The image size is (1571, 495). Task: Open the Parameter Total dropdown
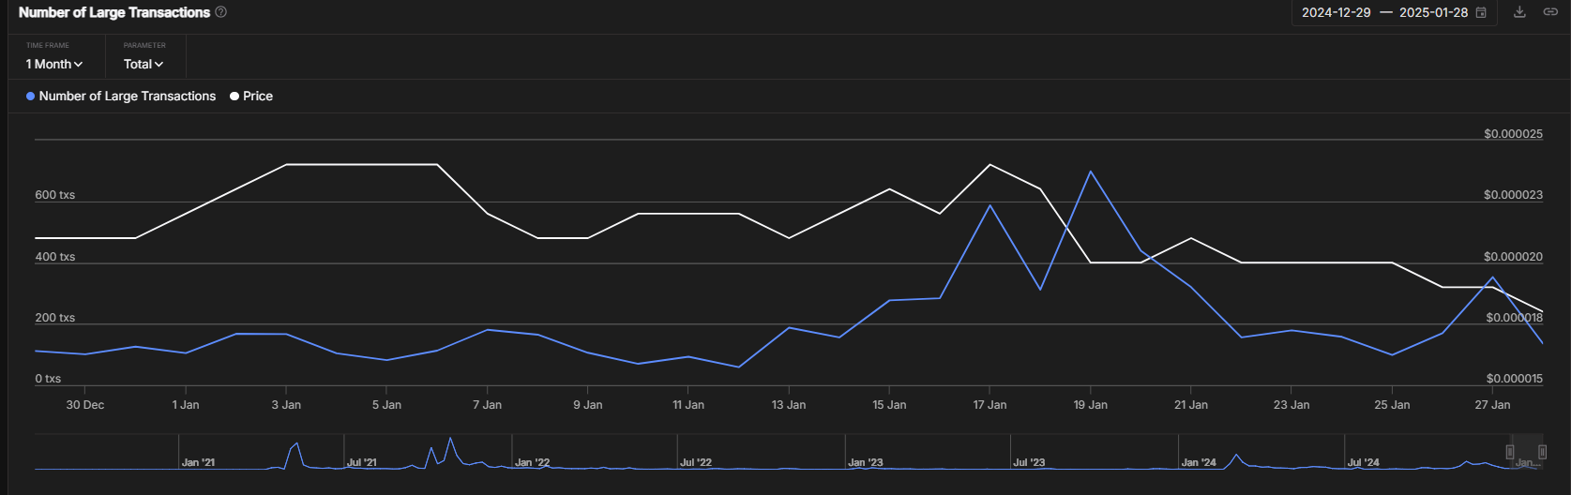(144, 64)
